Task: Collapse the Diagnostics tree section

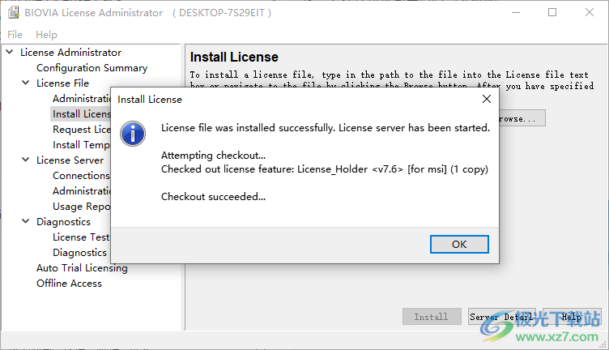Action: [x=26, y=221]
